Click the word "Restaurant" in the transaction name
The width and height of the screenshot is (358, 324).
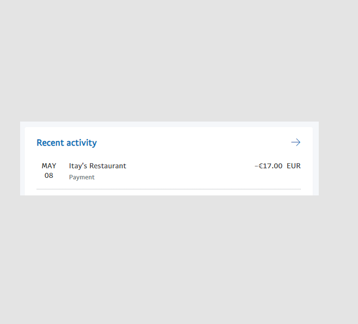pyautogui.click(x=108, y=166)
